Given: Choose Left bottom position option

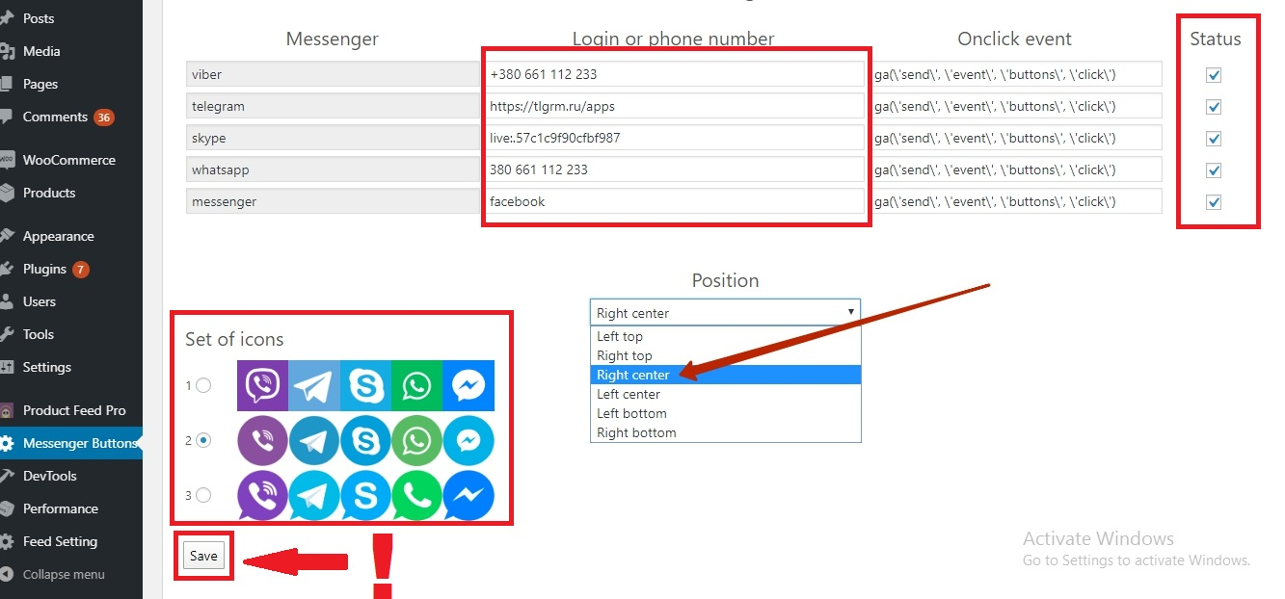Looking at the screenshot, I should pyautogui.click(x=725, y=413).
